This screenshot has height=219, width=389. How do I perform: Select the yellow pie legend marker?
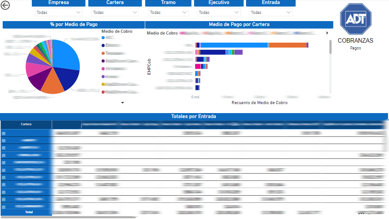tap(103, 84)
